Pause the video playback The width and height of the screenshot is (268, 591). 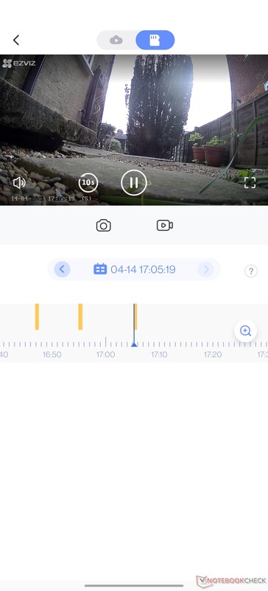[x=134, y=183]
